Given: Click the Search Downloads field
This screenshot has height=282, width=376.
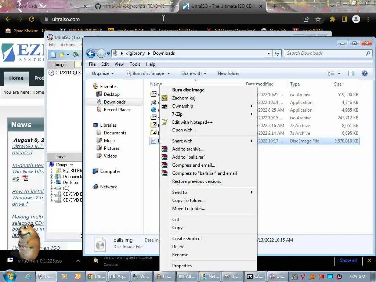Looking at the screenshot, I should point(328,53).
